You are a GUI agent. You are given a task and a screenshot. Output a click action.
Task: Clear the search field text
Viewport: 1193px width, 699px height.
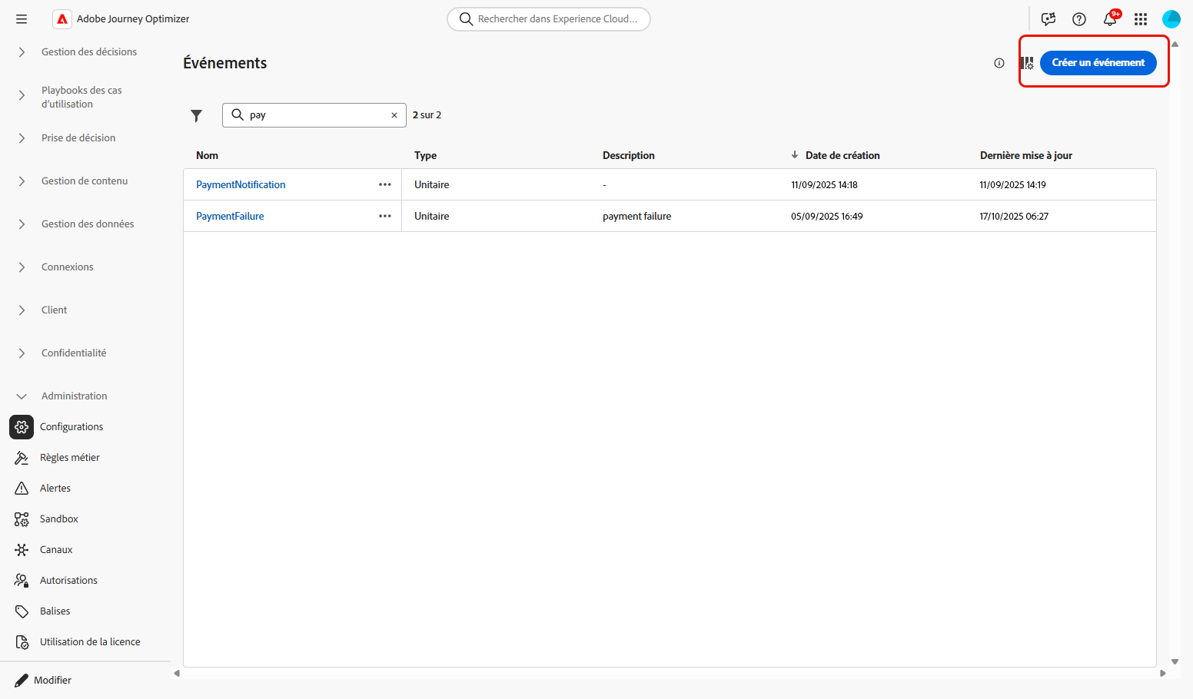(394, 115)
